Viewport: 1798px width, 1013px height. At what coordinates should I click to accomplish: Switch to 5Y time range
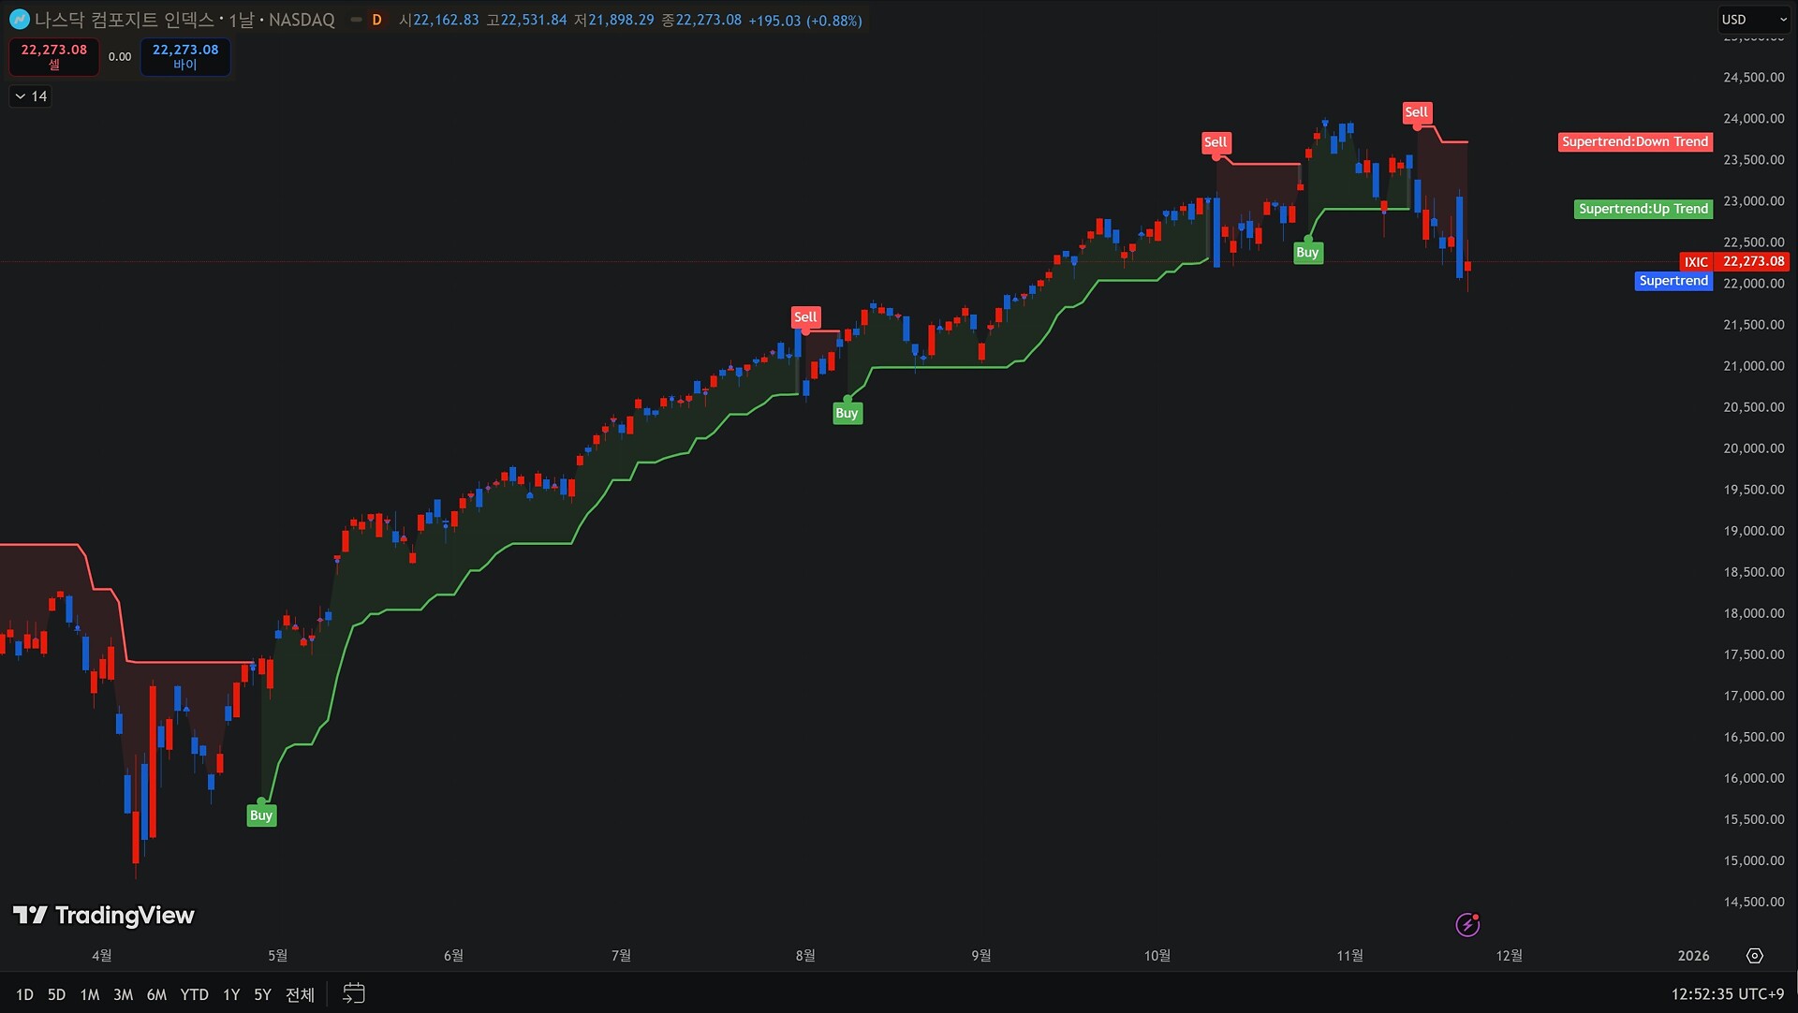[262, 994]
